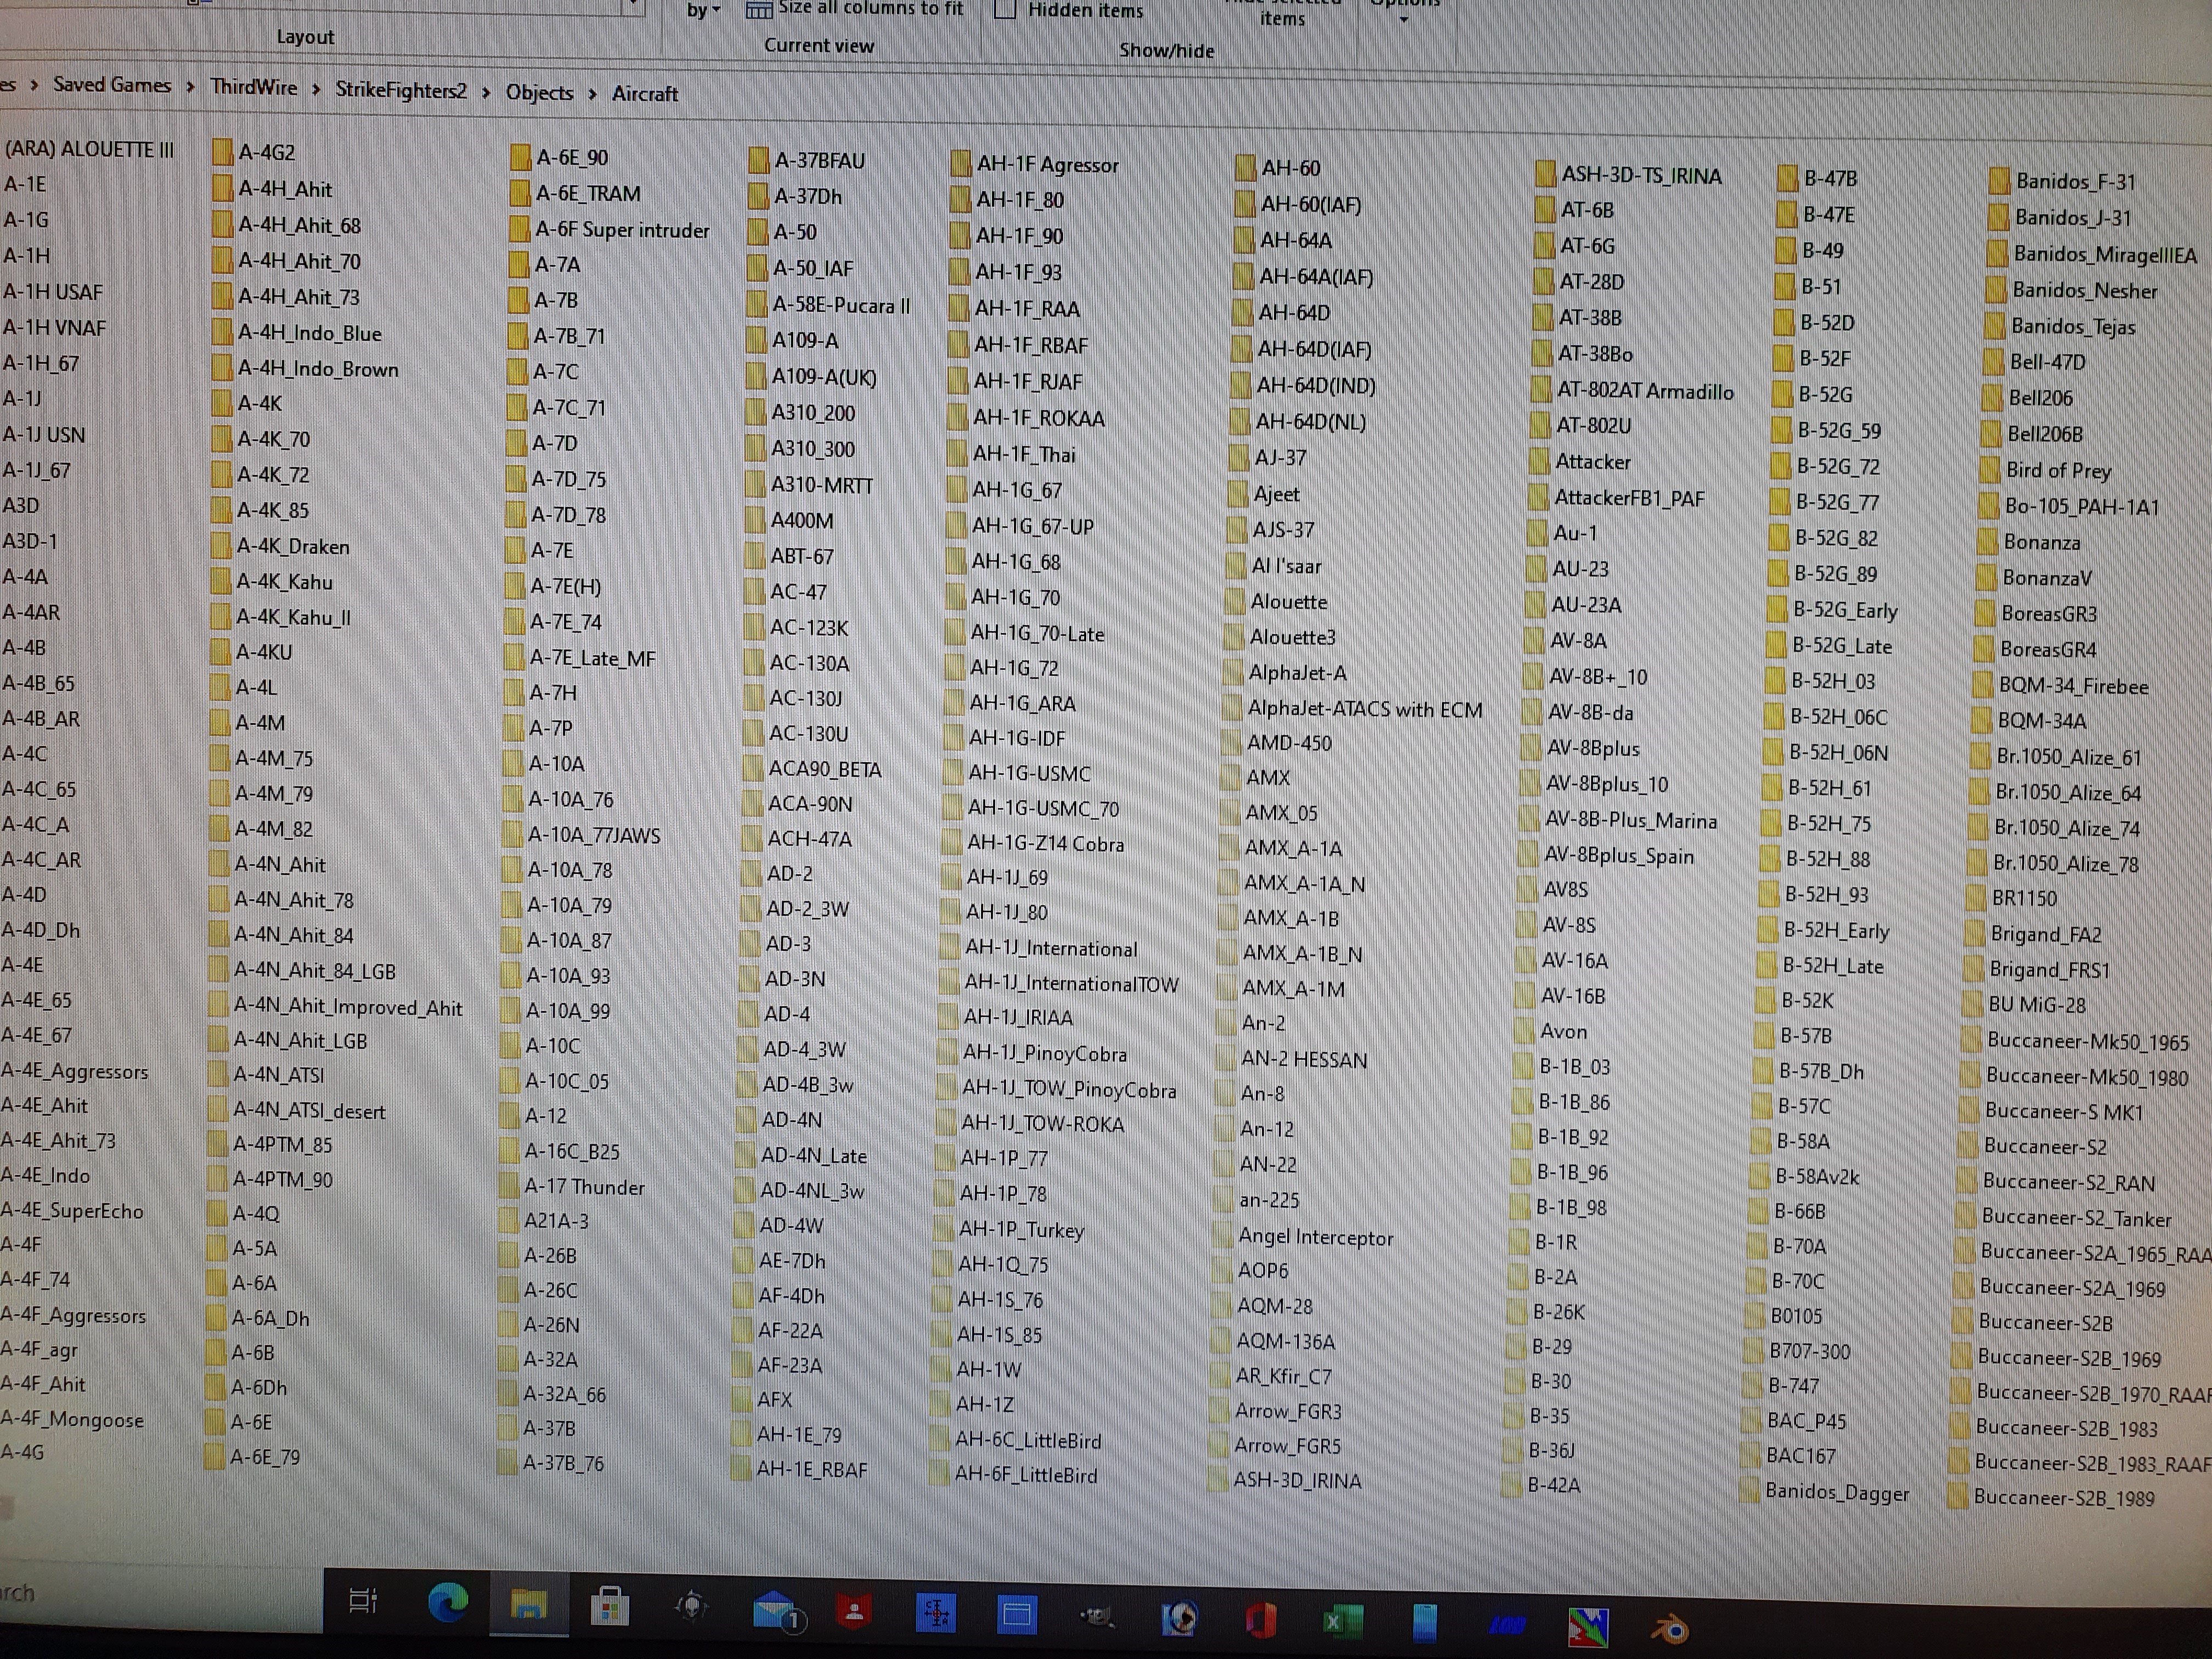Enable the Hidden items checkbox
The width and height of the screenshot is (2212, 1659).
(x=1005, y=10)
